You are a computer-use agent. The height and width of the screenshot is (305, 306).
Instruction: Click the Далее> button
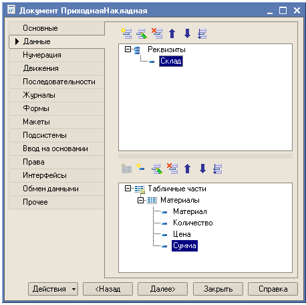(162, 289)
